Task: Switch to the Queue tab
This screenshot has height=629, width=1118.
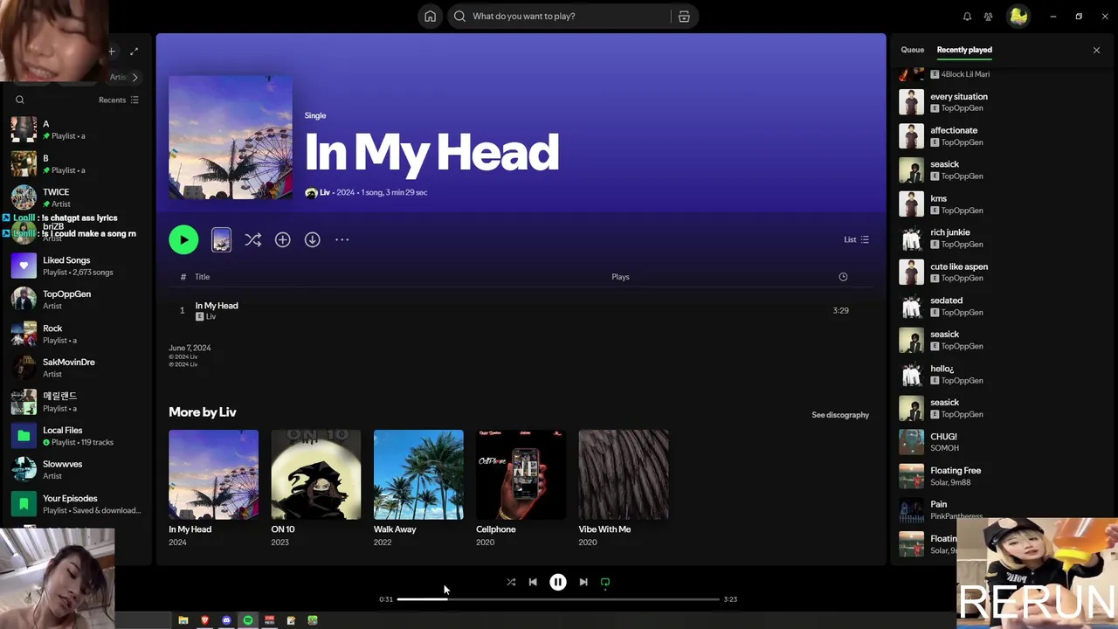Action: pyautogui.click(x=912, y=50)
